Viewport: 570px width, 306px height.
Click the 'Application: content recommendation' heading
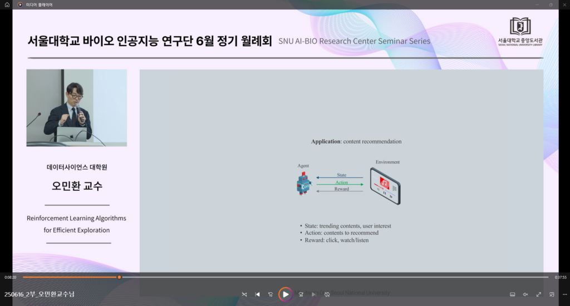click(x=356, y=141)
